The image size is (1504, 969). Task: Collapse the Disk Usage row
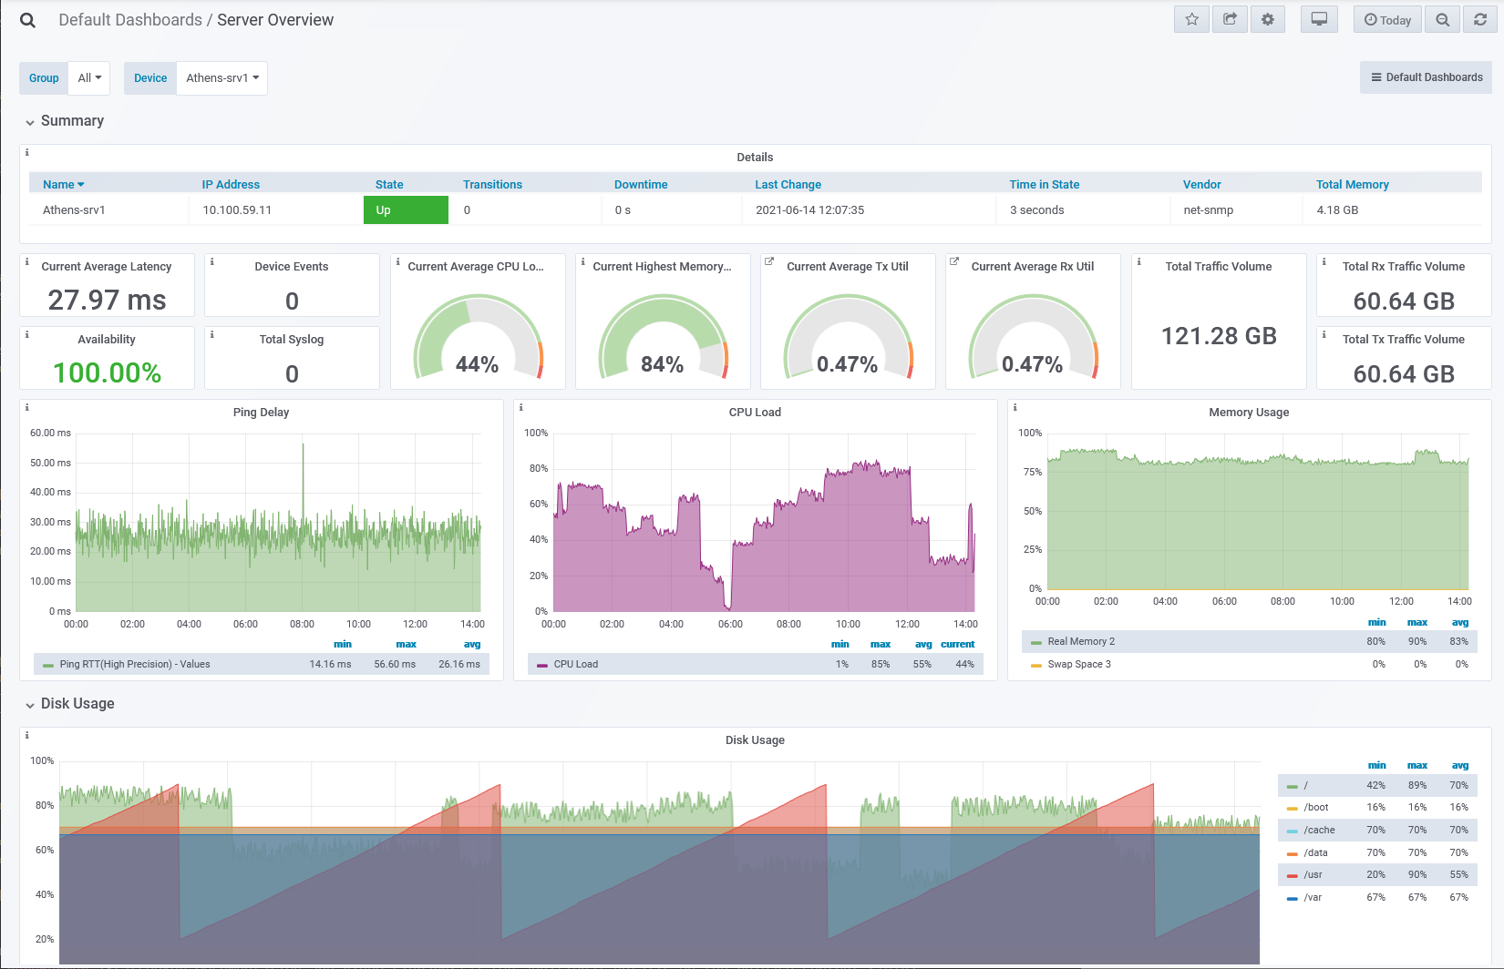coord(69,704)
